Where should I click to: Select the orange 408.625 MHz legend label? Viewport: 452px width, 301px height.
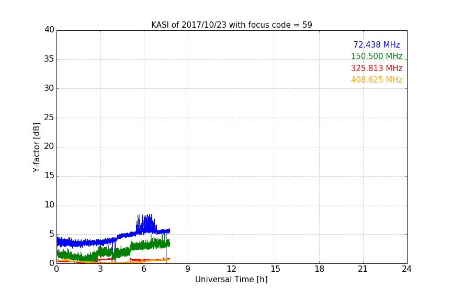(x=377, y=80)
